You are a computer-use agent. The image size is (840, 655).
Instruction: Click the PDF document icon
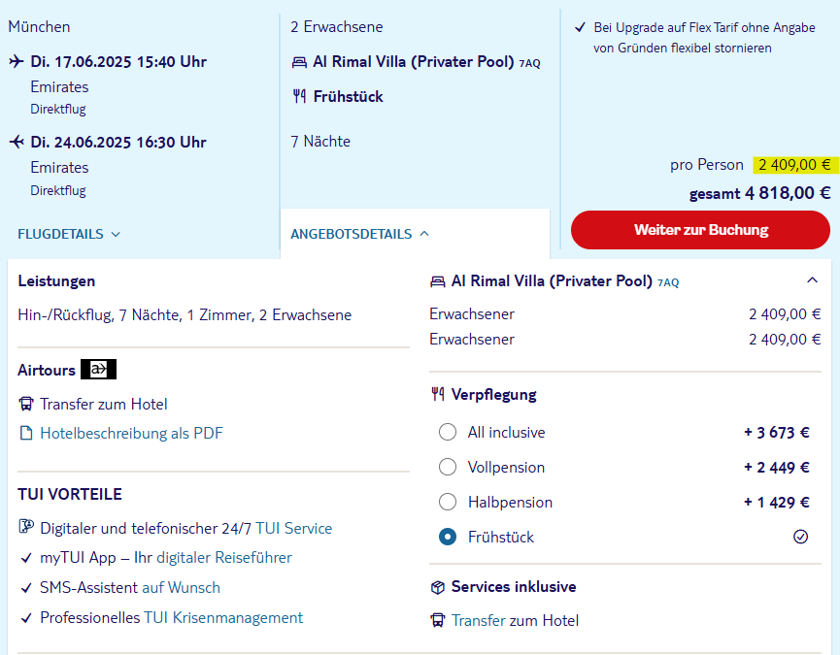click(x=25, y=433)
